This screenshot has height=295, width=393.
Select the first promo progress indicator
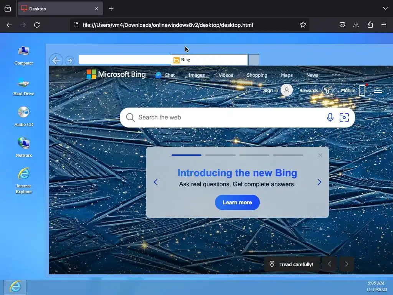pos(187,155)
